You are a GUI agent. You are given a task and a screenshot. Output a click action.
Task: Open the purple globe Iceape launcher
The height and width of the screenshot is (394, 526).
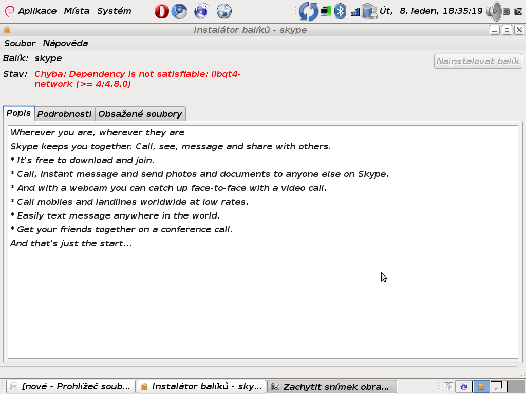201,11
